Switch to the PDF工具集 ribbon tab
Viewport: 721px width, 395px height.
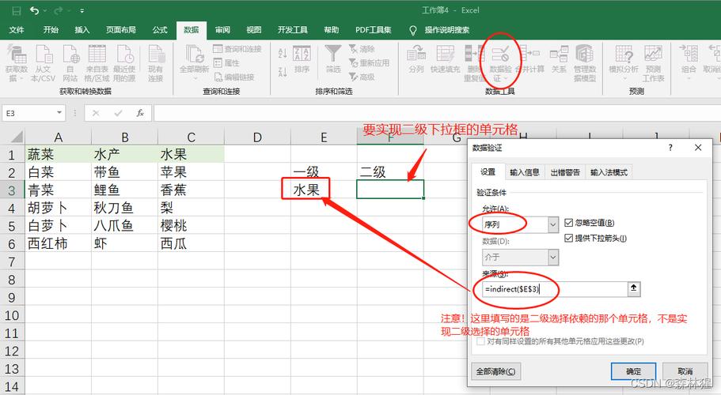pyautogui.click(x=373, y=30)
